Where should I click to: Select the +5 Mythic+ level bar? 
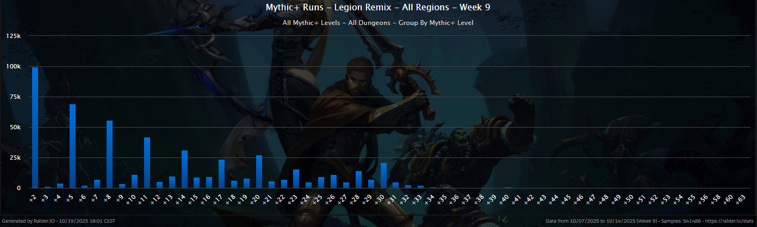click(72, 146)
